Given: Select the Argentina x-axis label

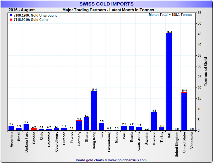Looking at the screenshot, I should [x=11, y=140].
